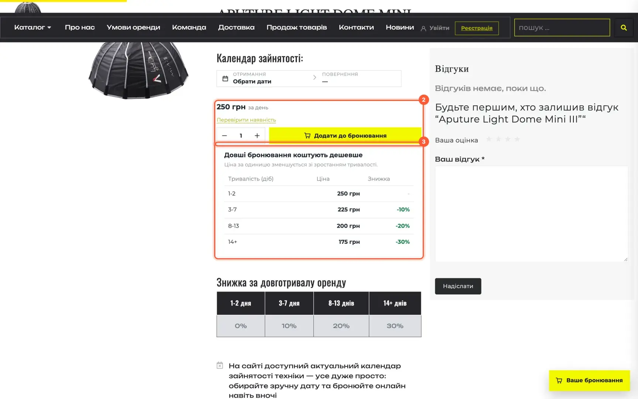Open the Про нас page
638x399 pixels.
click(x=80, y=27)
